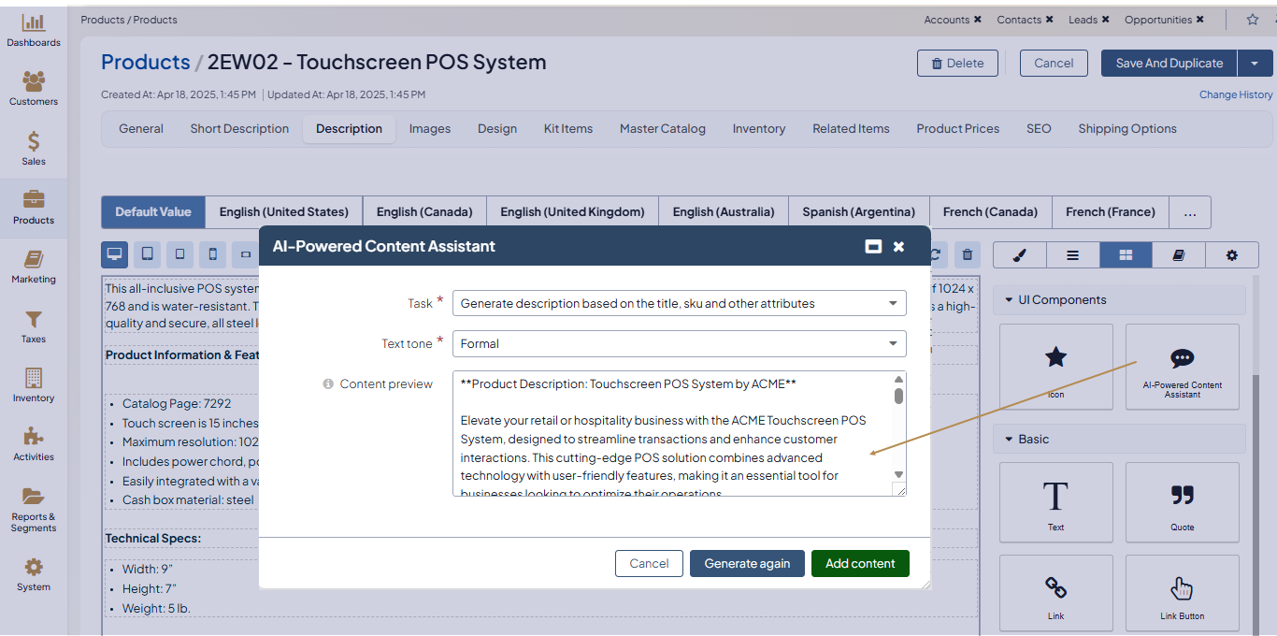Open the Text tone dropdown
This screenshot has height=636, width=1277.
(x=679, y=343)
